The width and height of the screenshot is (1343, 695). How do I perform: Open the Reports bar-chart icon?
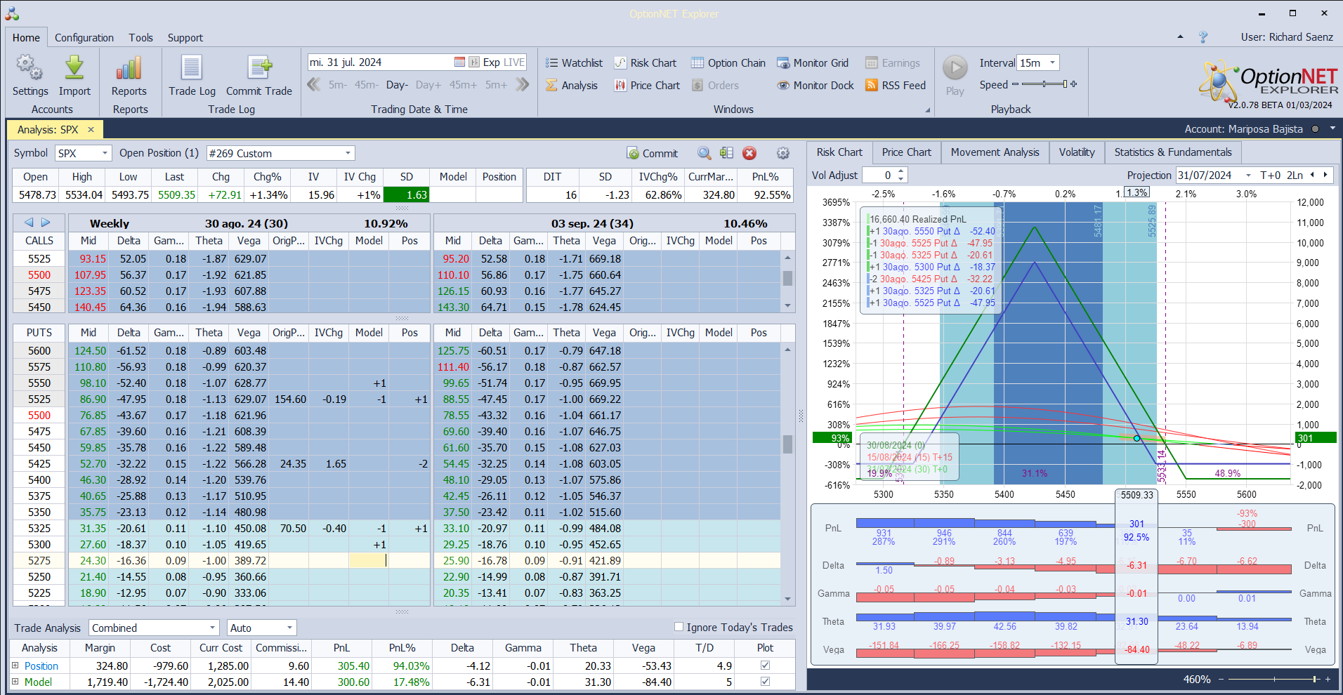[129, 76]
